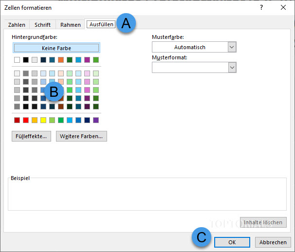Viewport: 295px width, 252px height.
Task: Switch to the Zahlen tab
Action: tap(17, 25)
